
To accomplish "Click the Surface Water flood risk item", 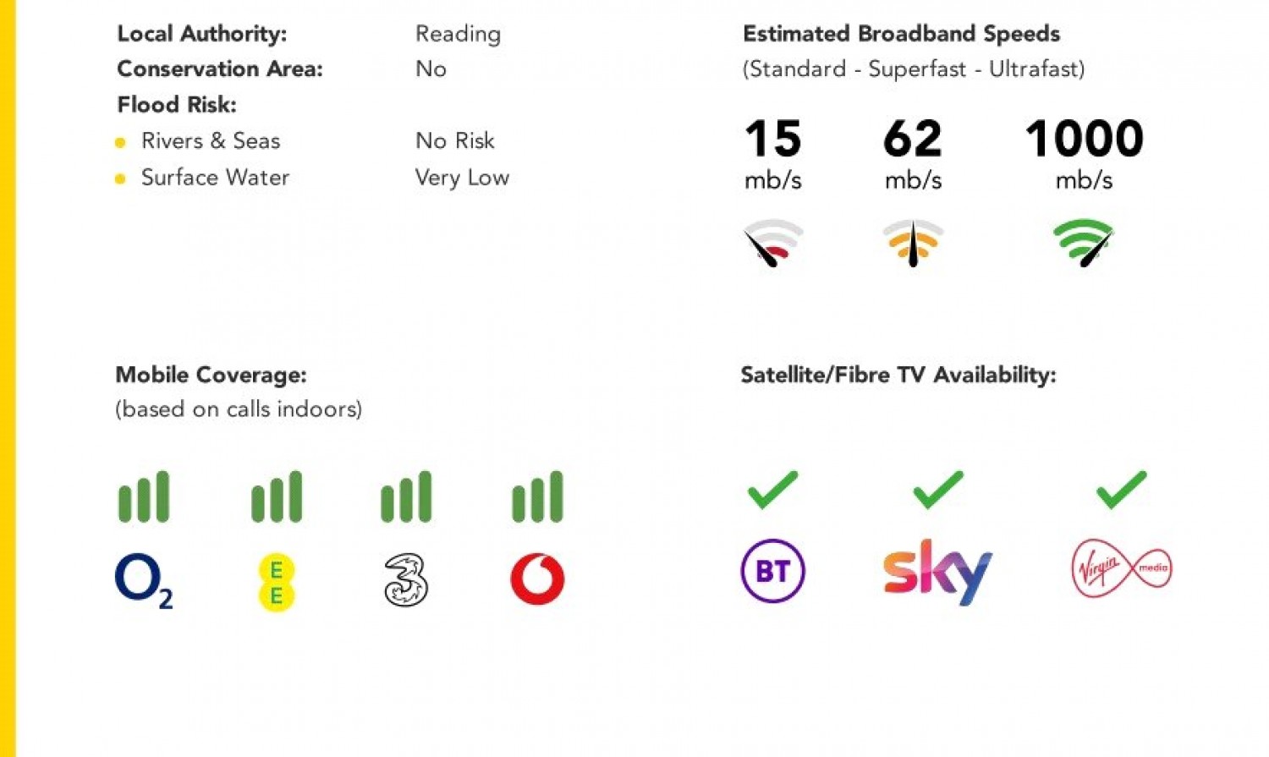I will pos(215,178).
